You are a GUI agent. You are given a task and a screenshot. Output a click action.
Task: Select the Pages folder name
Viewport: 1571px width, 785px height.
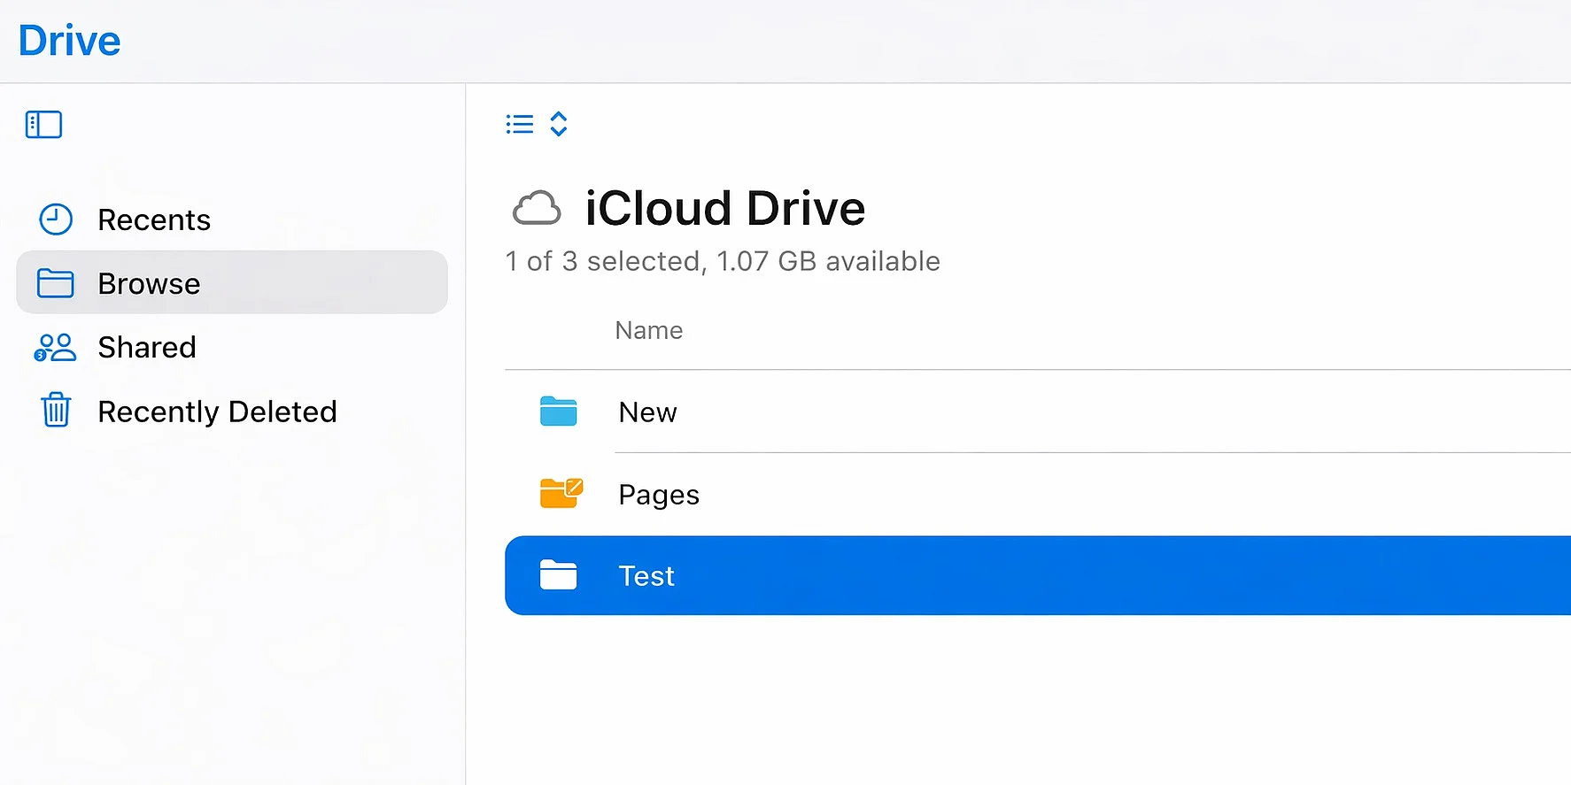[659, 495]
